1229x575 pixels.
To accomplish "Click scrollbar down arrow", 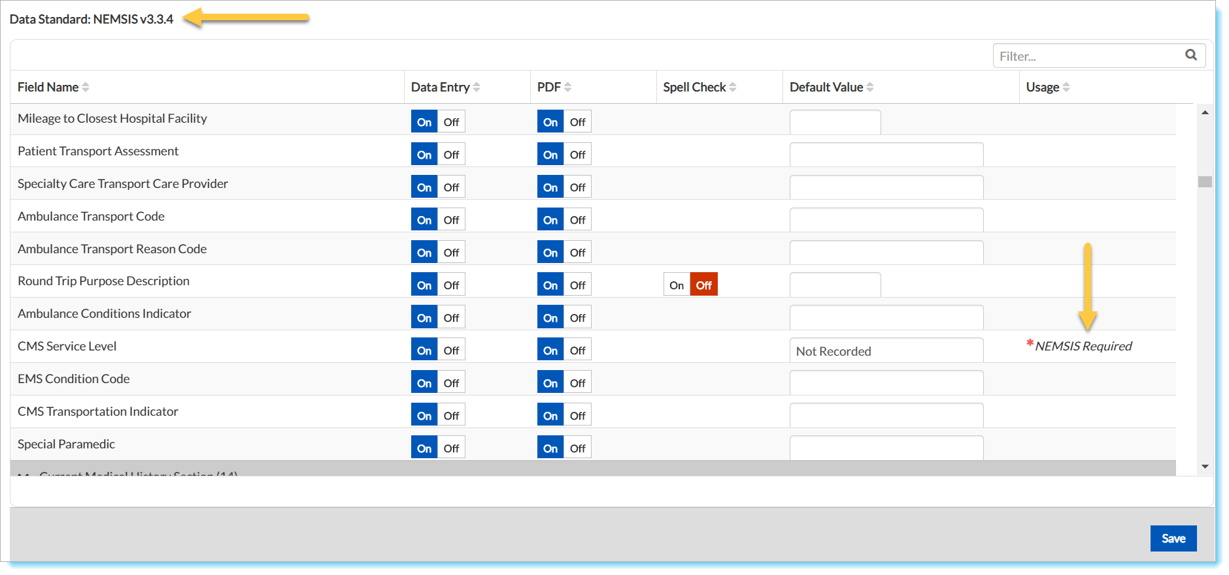I will [1205, 467].
